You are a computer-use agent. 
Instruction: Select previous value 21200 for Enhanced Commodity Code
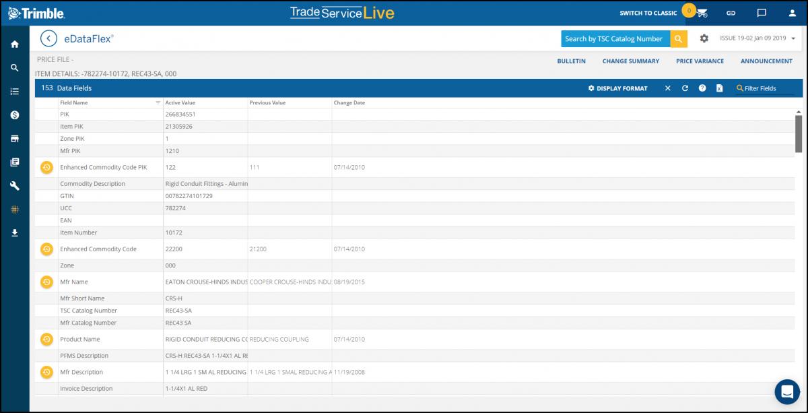pyautogui.click(x=258, y=249)
